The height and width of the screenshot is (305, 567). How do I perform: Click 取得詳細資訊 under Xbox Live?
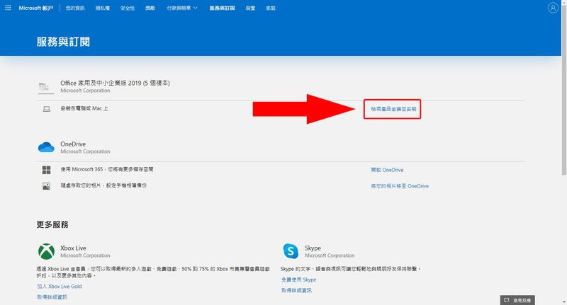click(52, 297)
